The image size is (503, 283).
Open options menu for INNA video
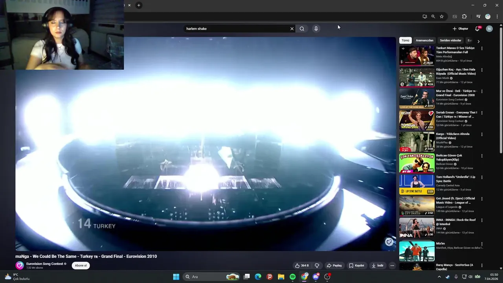482,221
